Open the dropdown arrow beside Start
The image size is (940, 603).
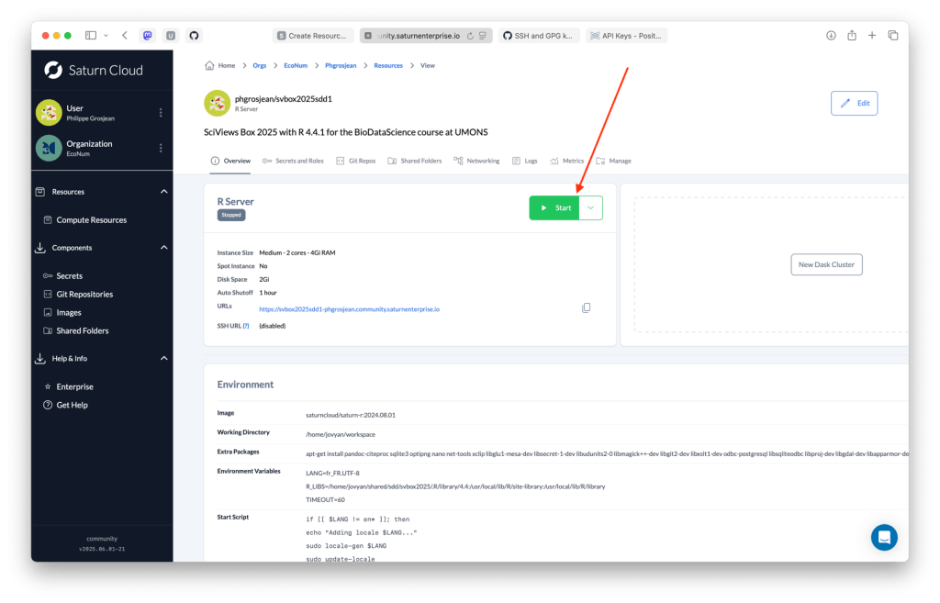(591, 208)
